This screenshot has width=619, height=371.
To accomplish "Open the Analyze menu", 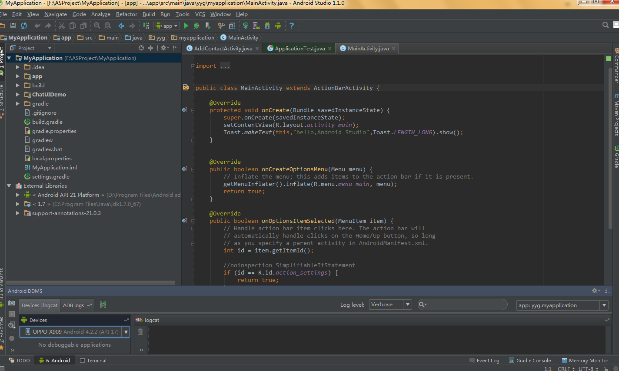I will (x=101, y=14).
